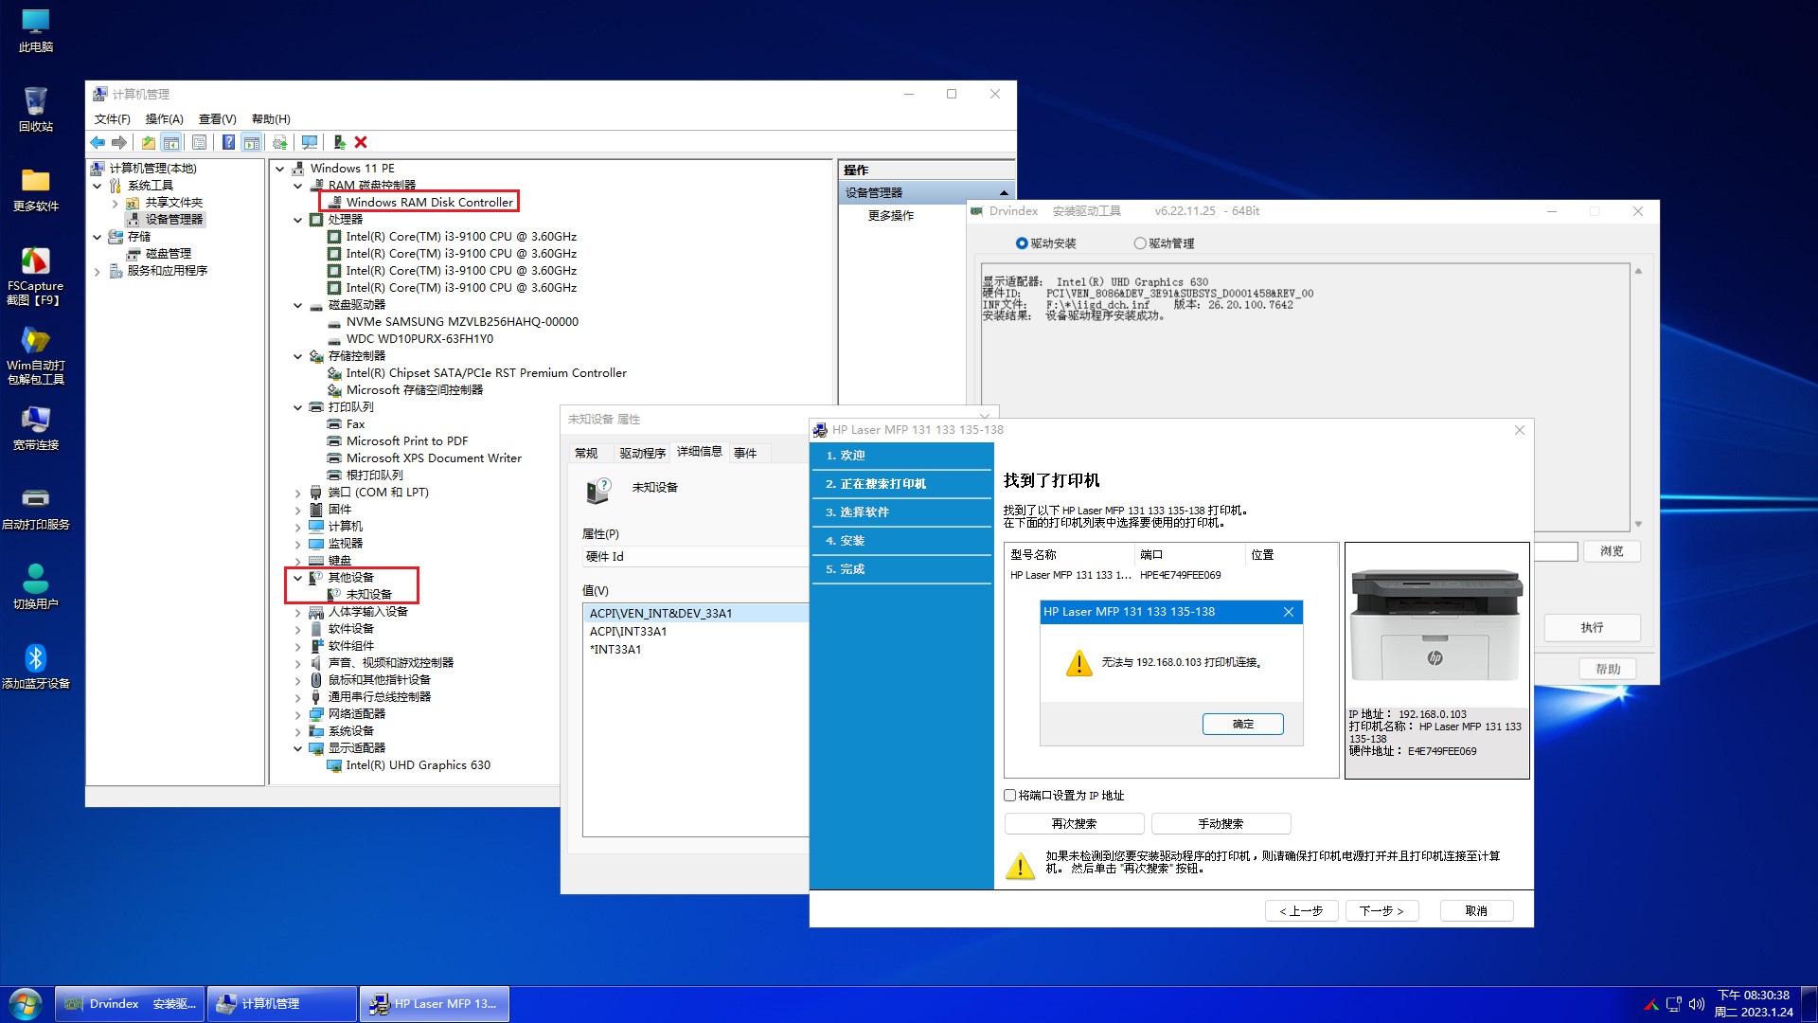This screenshot has width=1818, height=1023.
Task: Collapse the 打印队列 category
Action: coord(298,407)
